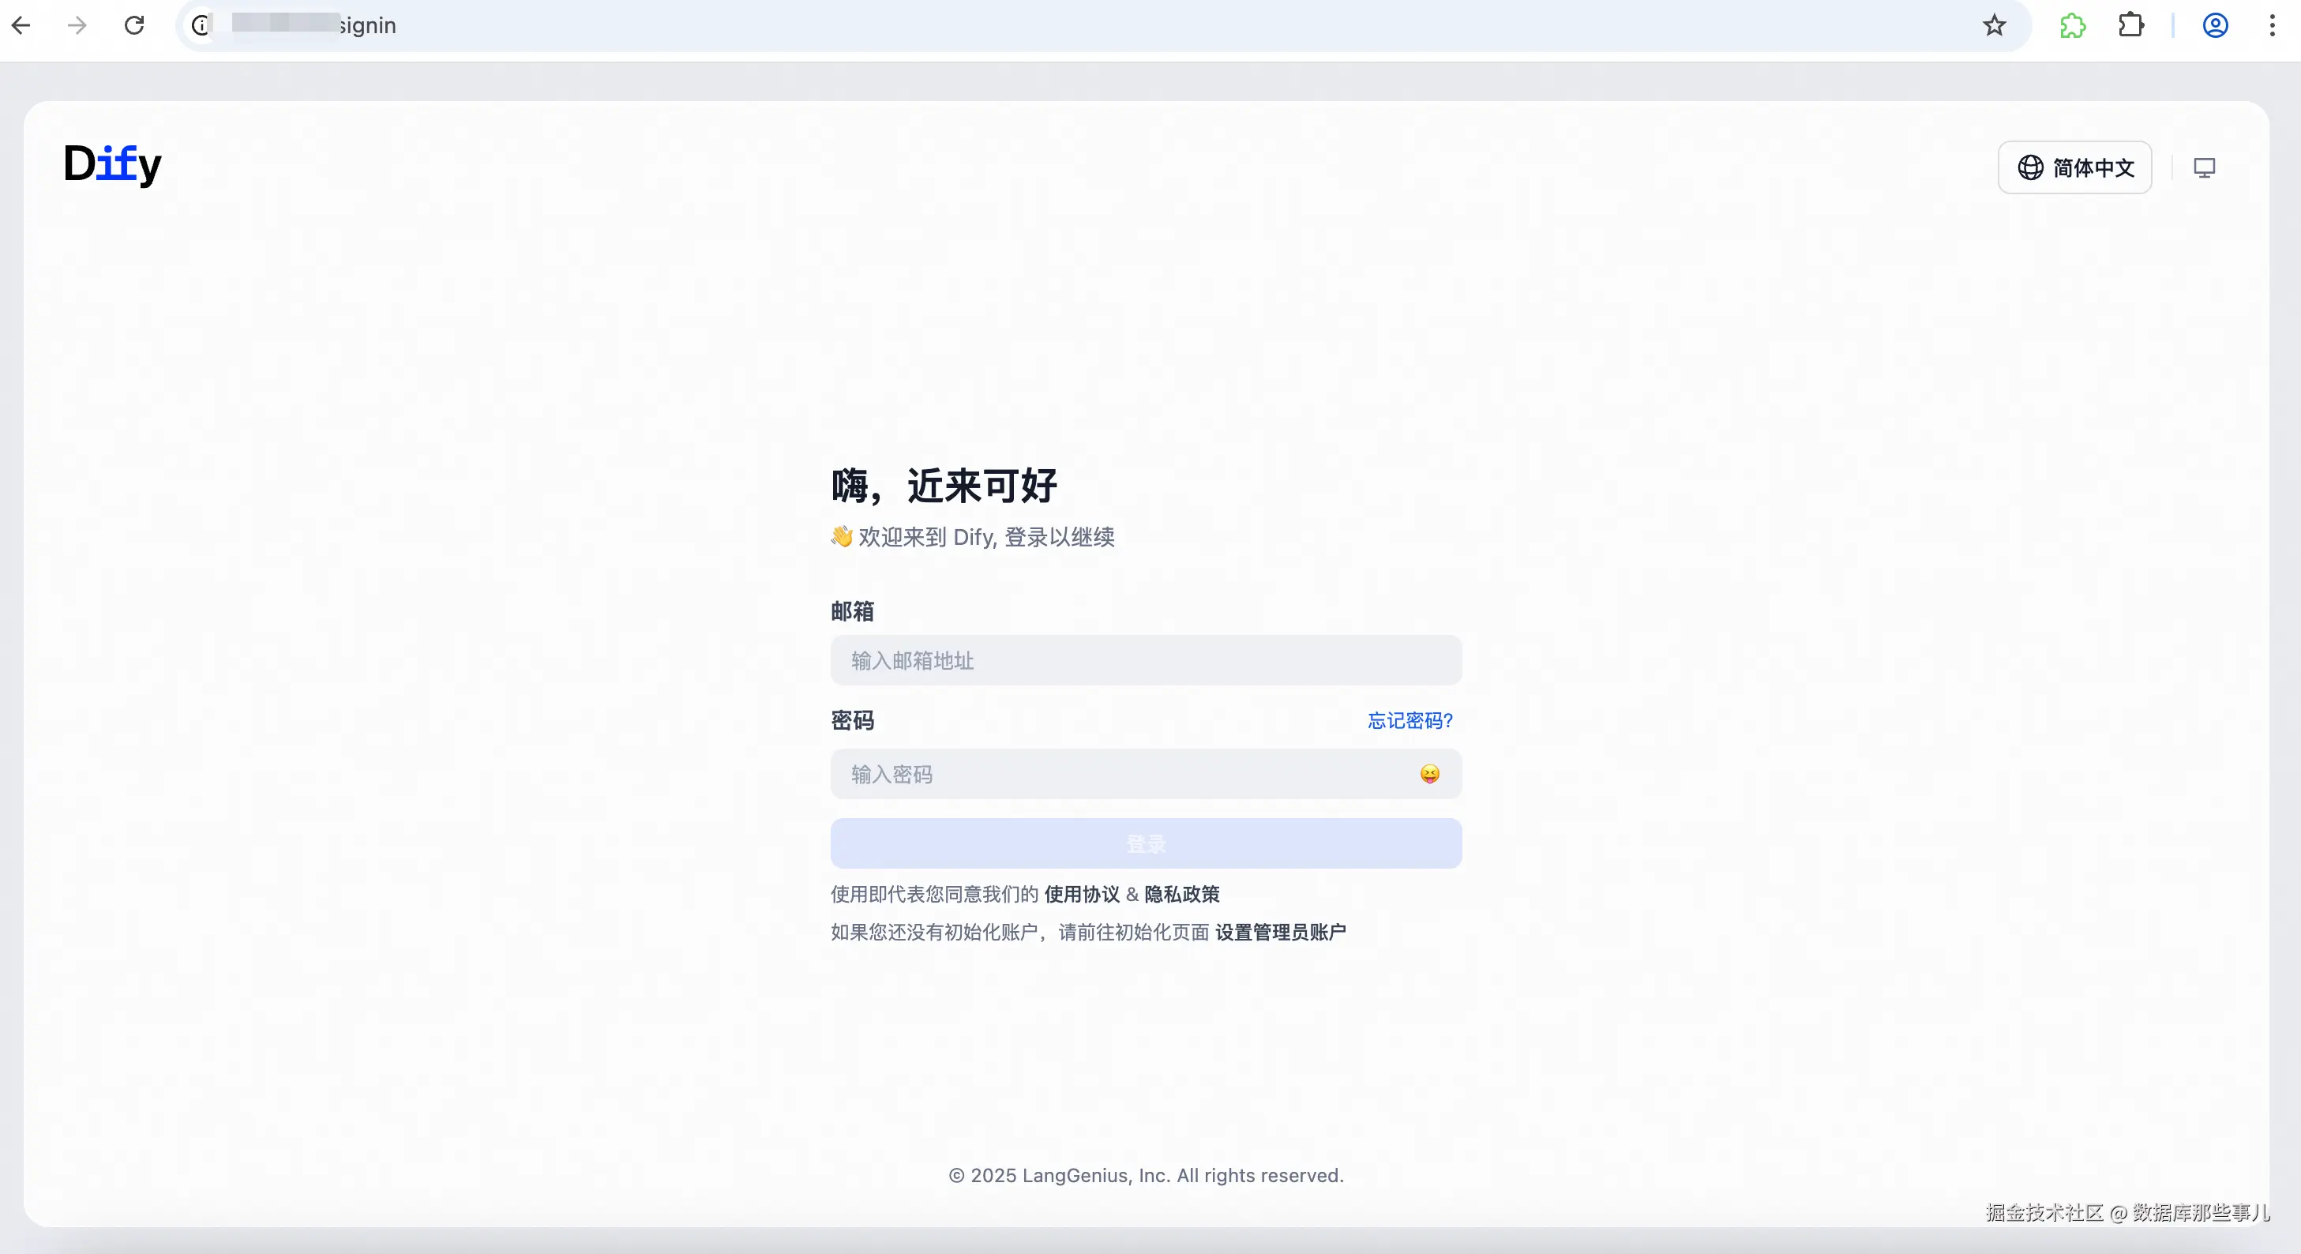Toggle display theme with the monitor icon
2301x1254 pixels.
(x=2205, y=167)
